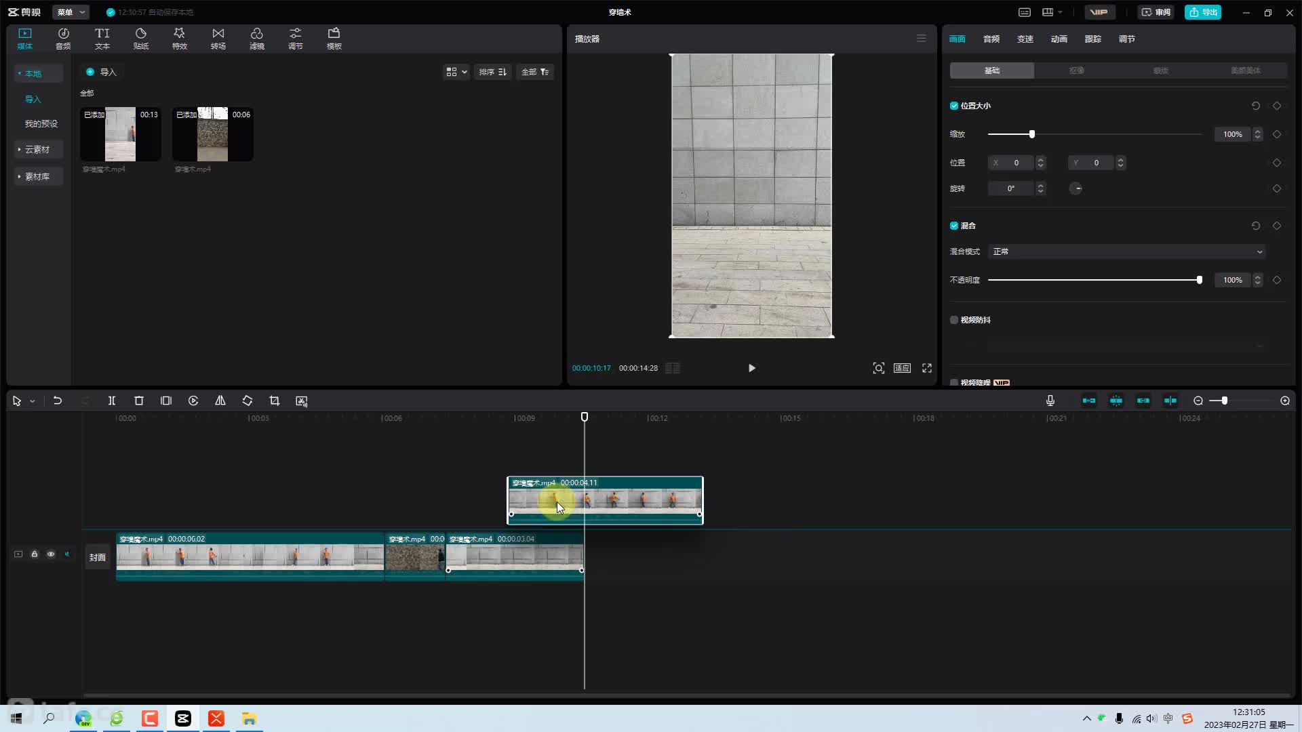Select the 00:13 video thumbnail in media bin
This screenshot has width=1302, height=732.
tap(121, 134)
